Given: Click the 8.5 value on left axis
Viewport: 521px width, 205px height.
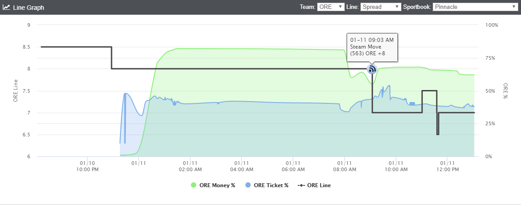Looking at the screenshot, I should [25, 47].
